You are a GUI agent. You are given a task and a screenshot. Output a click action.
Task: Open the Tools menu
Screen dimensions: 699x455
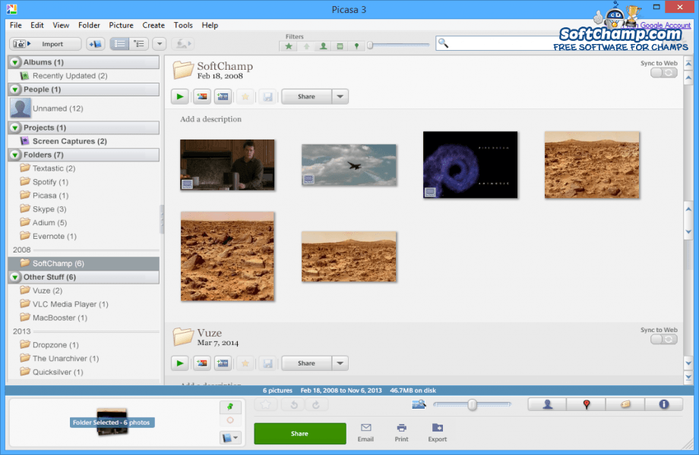click(x=183, y=25)
